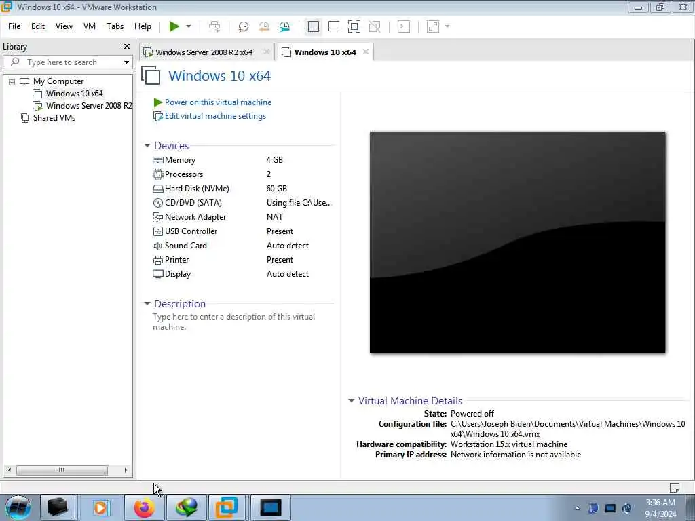Click the Unity mode toolbar icon

click(375, 26)
